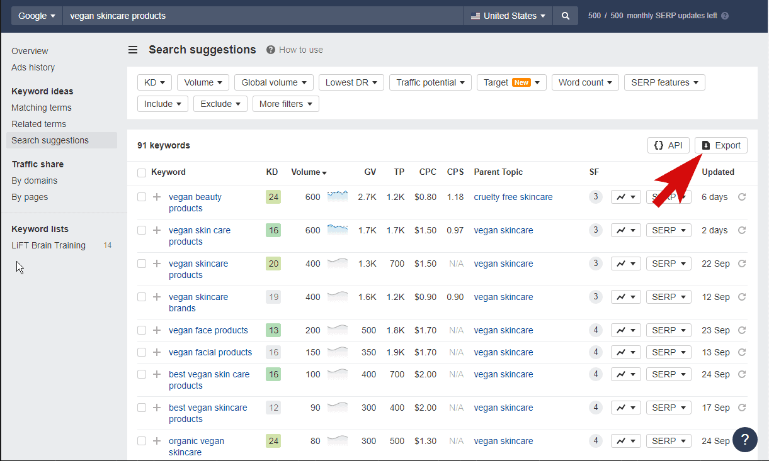This screenshot has height=461, width=769.
Task: Click the API button
Action: click(x=668, y=145)
